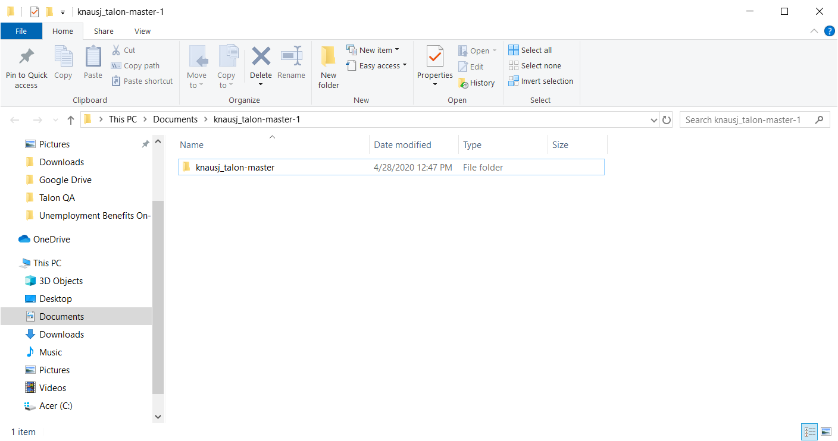Image resolution: width=838 pixels, height=441 pixels.
Task: Click the Paste ribbon button
Action: point(93,63)
